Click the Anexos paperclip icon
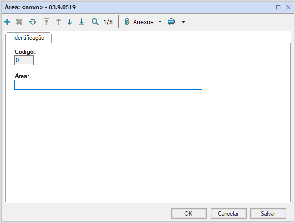 127,22
